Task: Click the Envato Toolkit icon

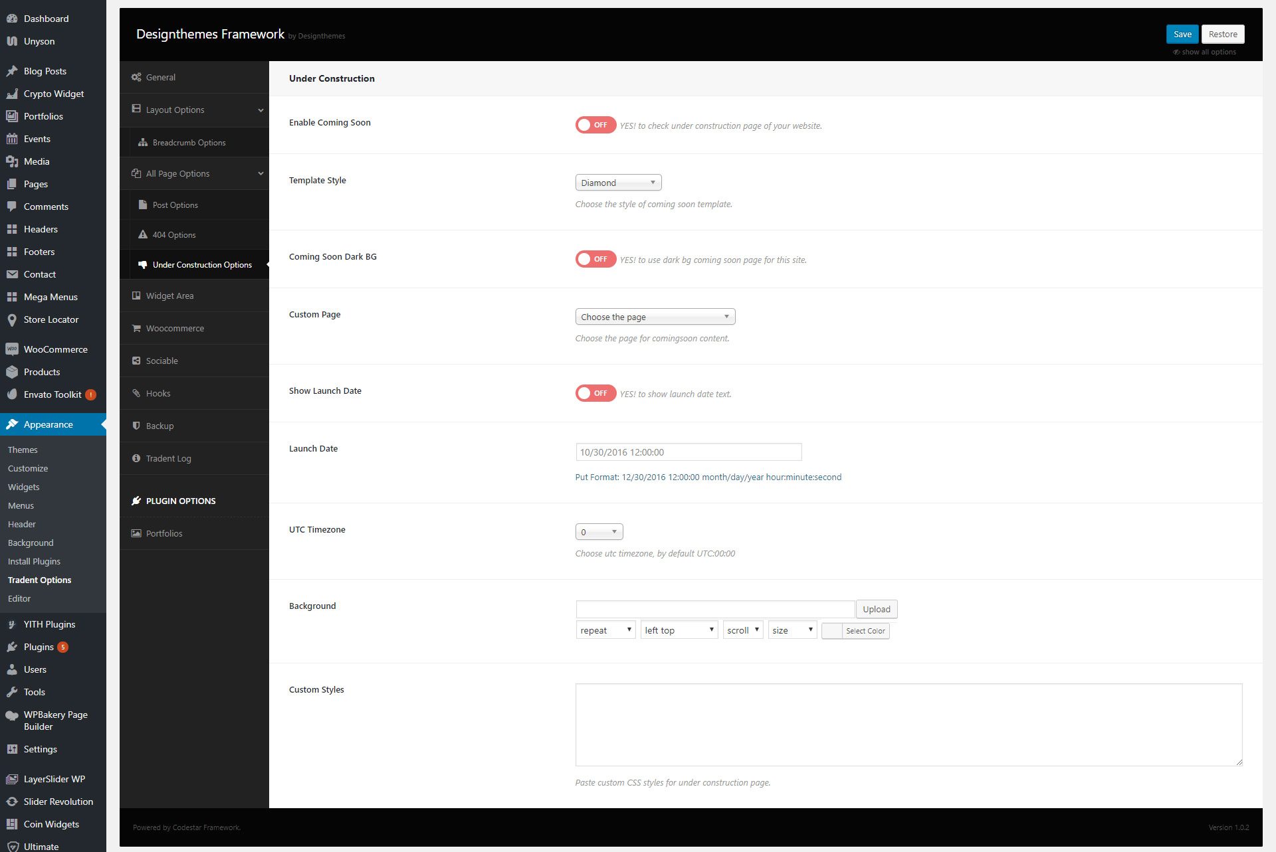Action: tap(13, 394)
